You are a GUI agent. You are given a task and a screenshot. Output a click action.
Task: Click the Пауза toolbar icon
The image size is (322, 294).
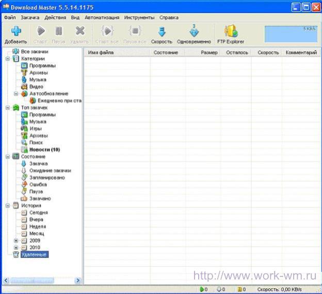pos(59,31)
